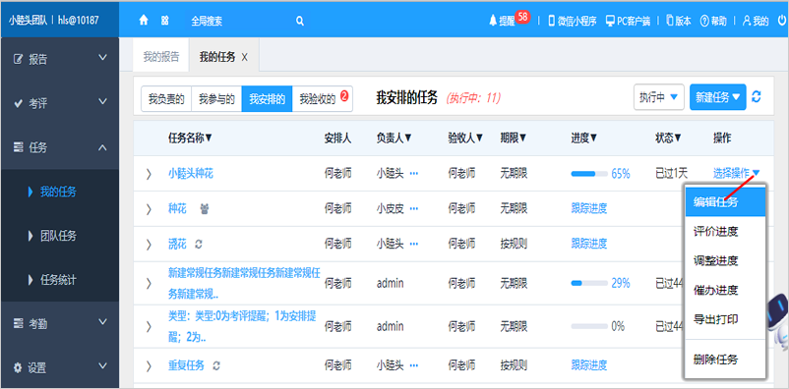Open 执行中 status filter dropdown
Screen dimensions: 789x389
(x=659, y=97)
